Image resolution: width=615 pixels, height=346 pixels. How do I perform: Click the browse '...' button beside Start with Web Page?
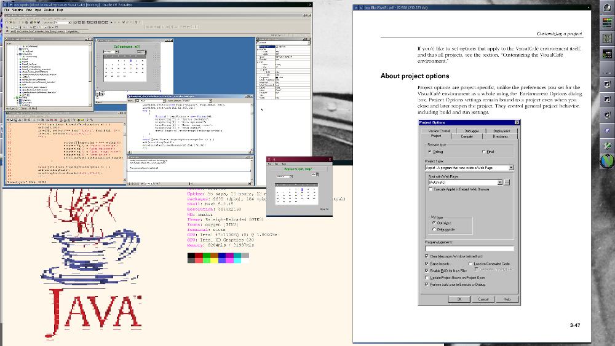(507, 182)
